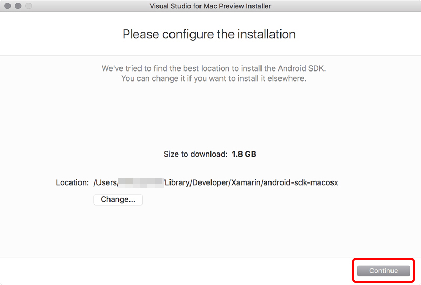Screen dimensions: 421x285
Task: Click the 'Size to download:' label
Action: click(195, 154)
